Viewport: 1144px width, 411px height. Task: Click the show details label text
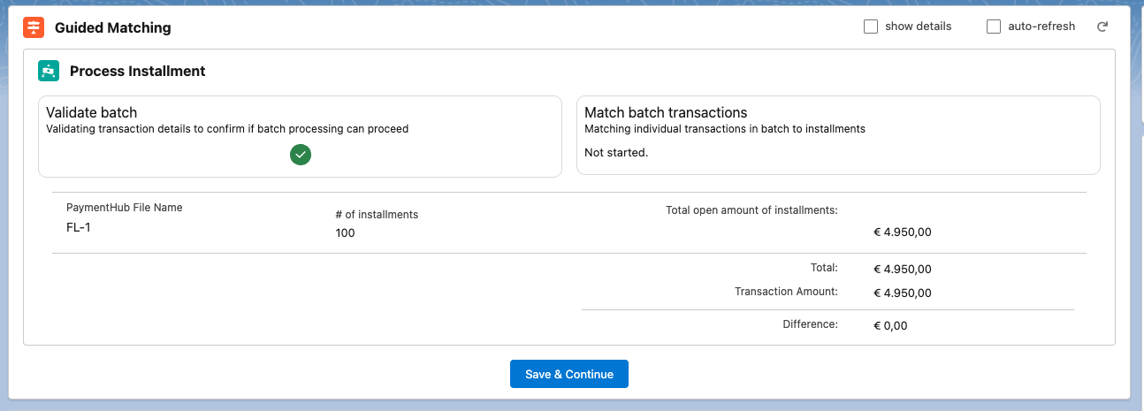pyautogui.click(x=918, y=27)
